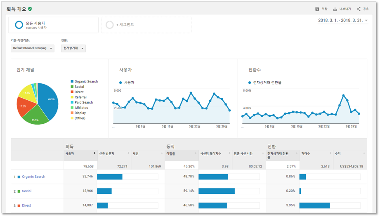This screenshot has width=380, height=217.
Task: Click the 공유 share button label
Action: pos(366,9)
